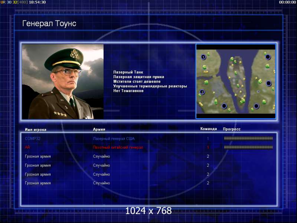Image resolution: width=297 pixels, height=223 pixels.
Task: Select the COMP32 player name
Action: (33, 138)
